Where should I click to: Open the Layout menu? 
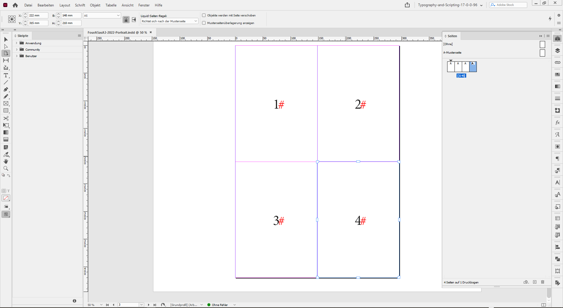[x=65, y=5]
